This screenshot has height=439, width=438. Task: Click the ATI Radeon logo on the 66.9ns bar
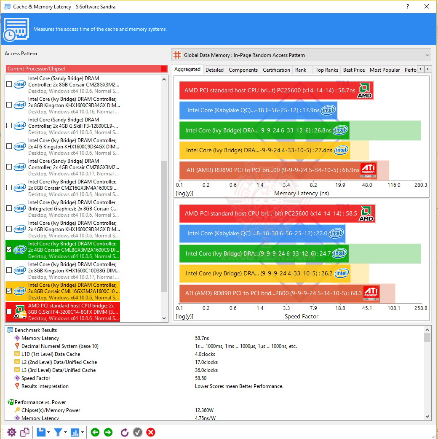[368, 170]
